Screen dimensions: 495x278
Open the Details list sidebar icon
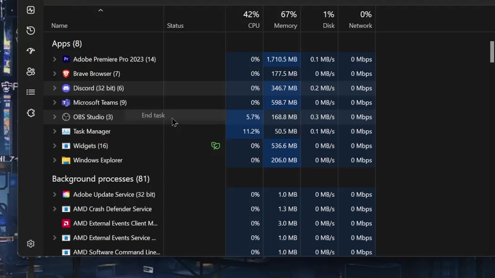(31, 92)
